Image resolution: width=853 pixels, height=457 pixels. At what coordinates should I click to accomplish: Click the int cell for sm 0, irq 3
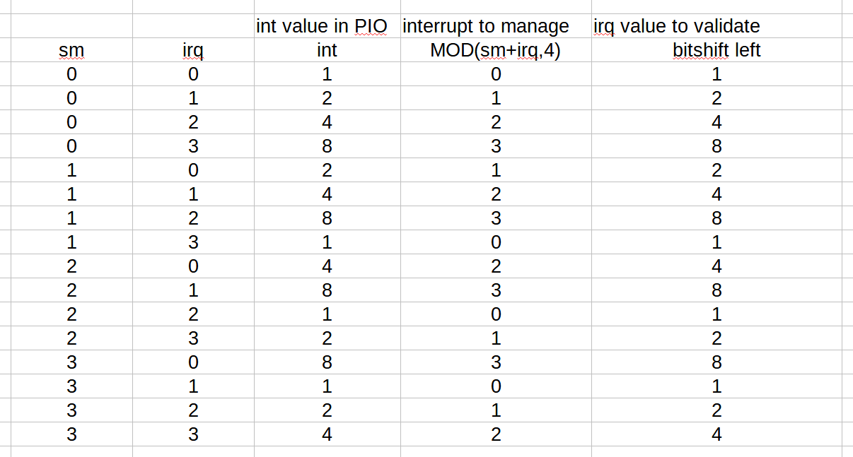pyautogui.click(x=327, y=146)
